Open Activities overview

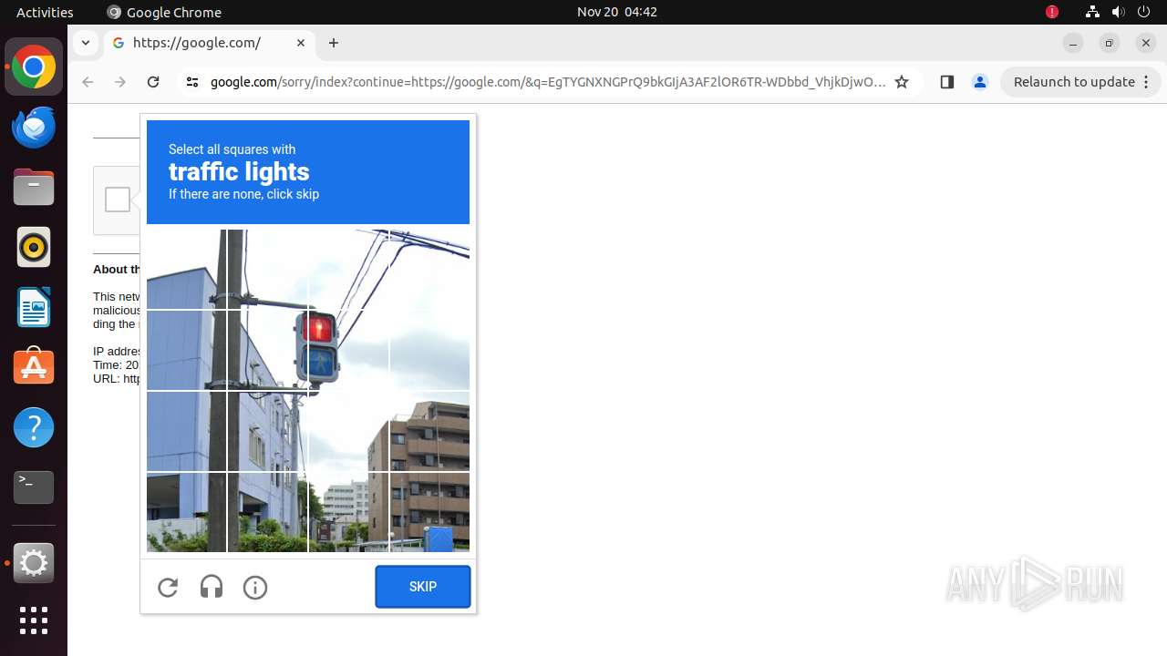(x=45, y=12)
